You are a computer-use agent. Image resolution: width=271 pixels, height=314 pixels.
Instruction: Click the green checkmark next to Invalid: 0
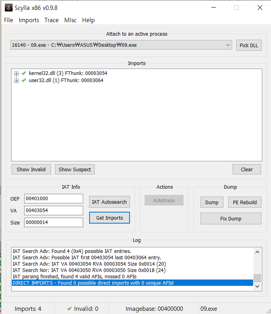(x=69, y=308)
